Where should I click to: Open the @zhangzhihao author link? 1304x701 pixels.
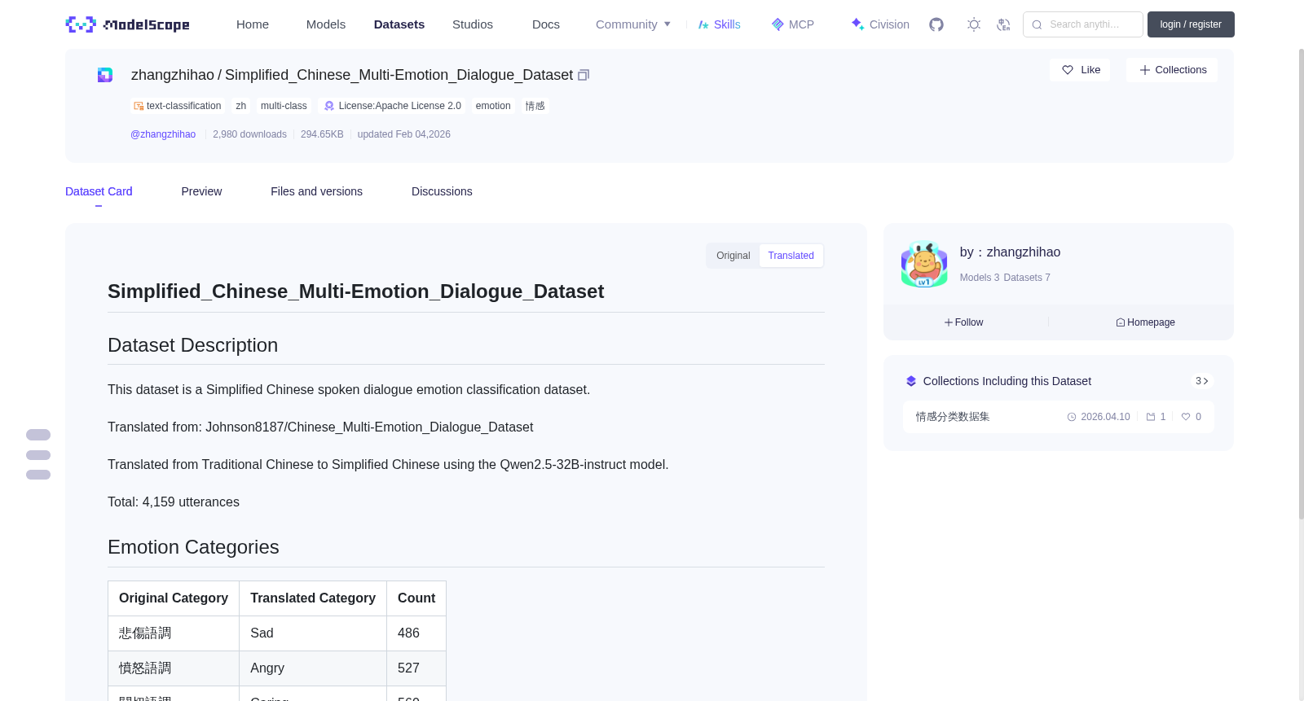click(x=163, y=134)
